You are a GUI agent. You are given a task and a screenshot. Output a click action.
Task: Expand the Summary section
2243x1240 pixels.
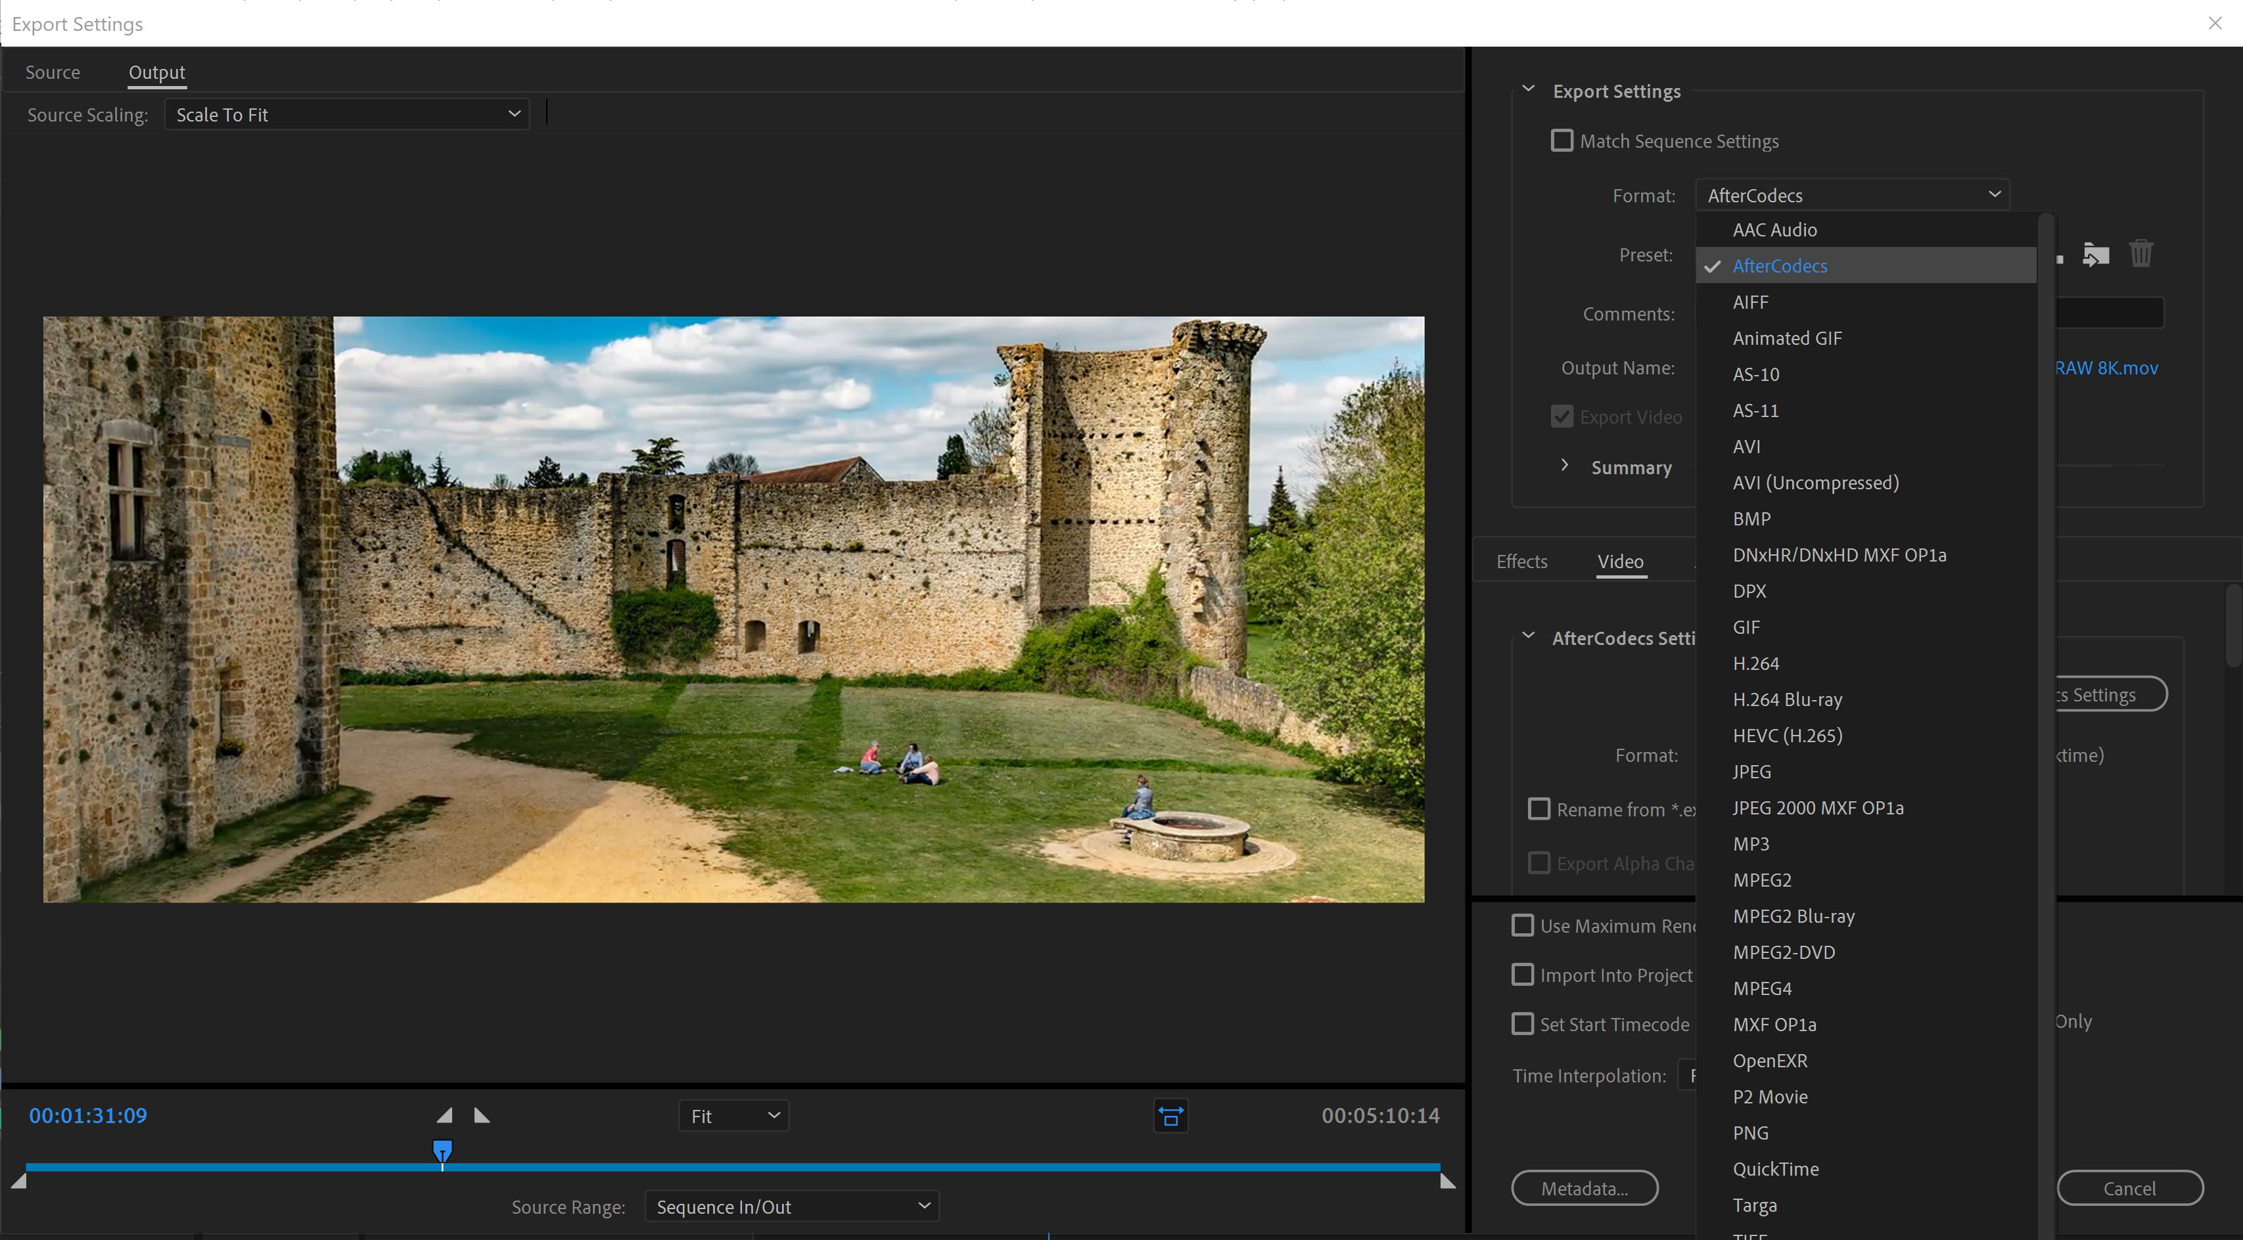pos(1565,466)
